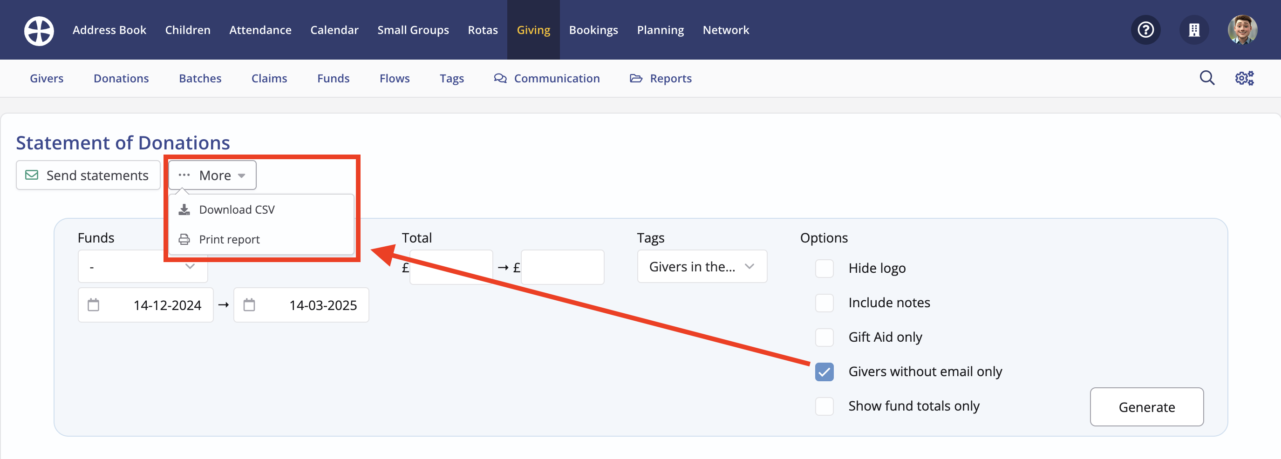Choose Download CSV from the More menu

click(261, 209)
